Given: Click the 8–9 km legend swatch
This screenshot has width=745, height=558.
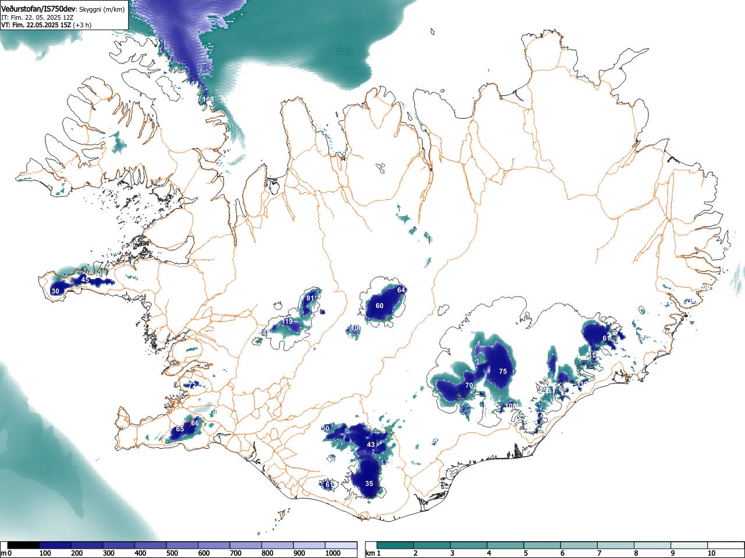Looking at the screenshot, I should tap(652, 545).
